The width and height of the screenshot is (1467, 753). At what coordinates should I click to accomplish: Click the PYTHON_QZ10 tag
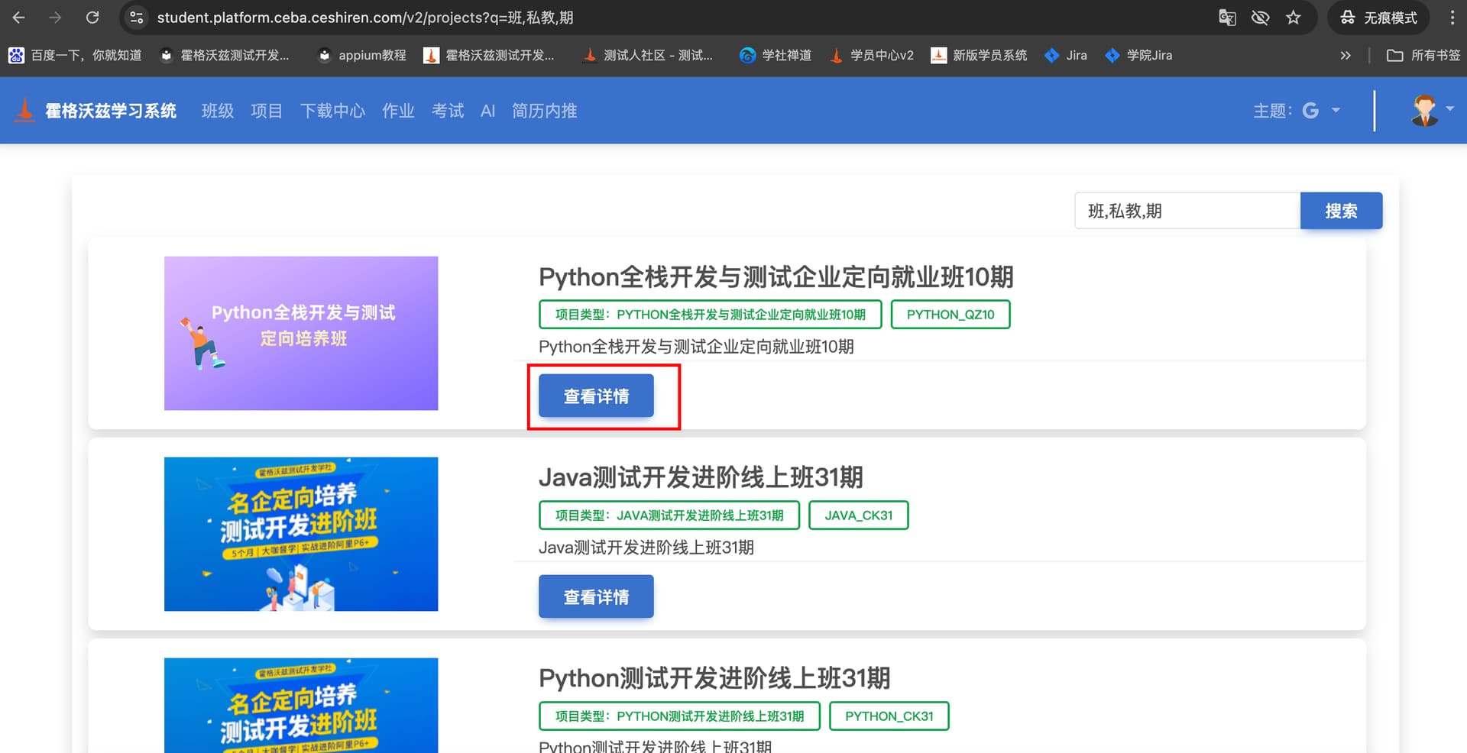tap(950, 315)
